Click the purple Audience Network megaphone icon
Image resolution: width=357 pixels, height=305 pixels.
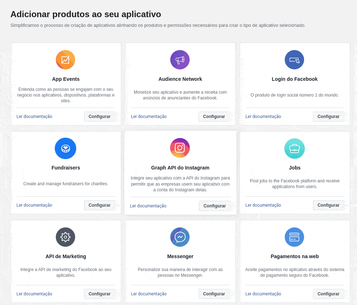point(180,60)
